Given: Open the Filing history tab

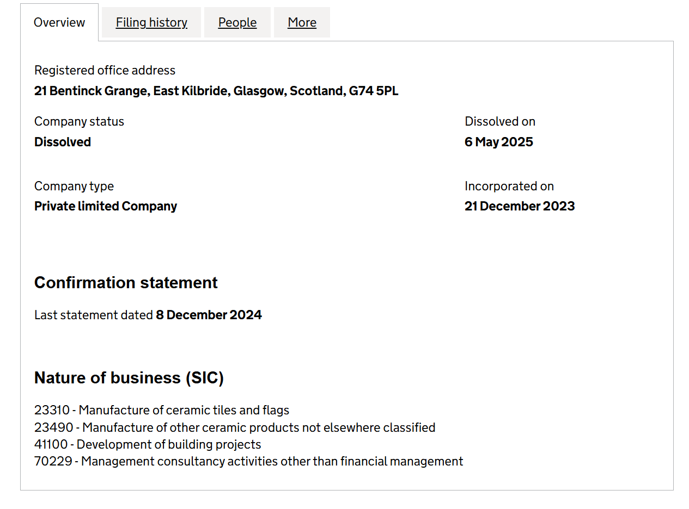Looking at the screenshot, I should 151,22.
